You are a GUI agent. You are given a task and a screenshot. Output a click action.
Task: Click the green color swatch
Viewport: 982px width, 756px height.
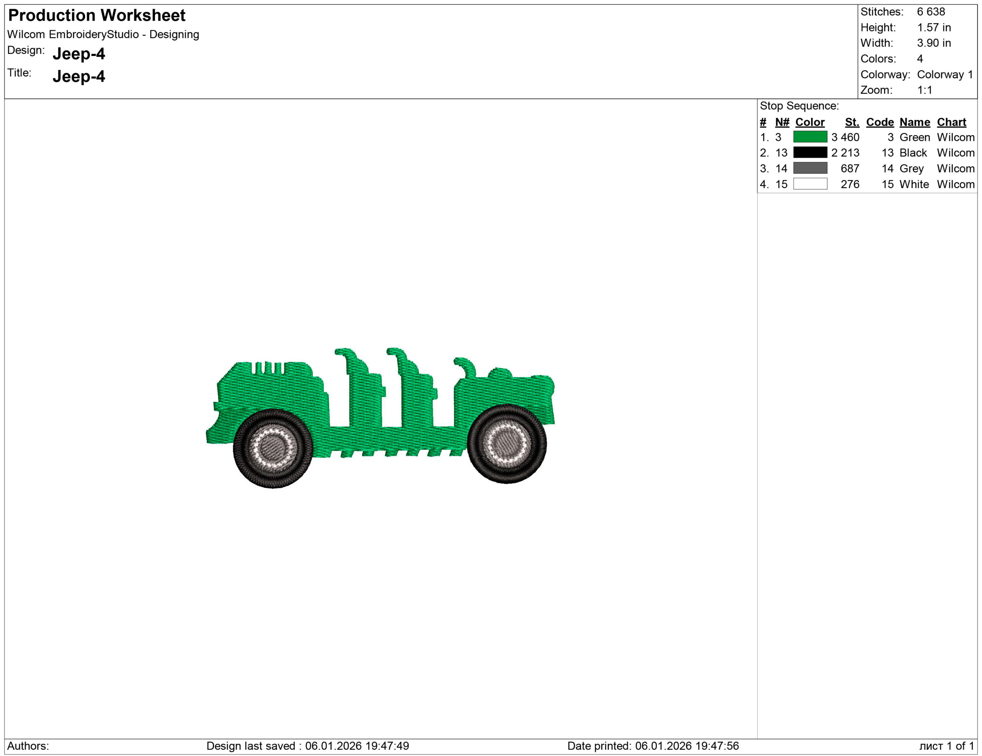[x=810, y=137]
